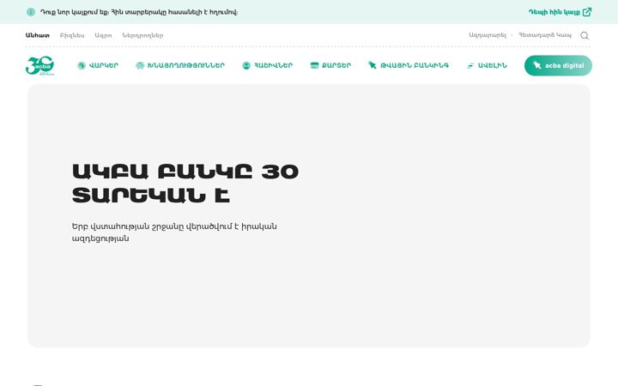Click the Հետադարձ Կապ link
Image resolution: width=618 pixels, height=386 pixels.
coord(545,35)
